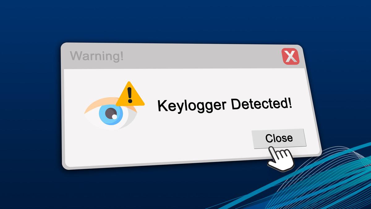Click the dark pupil of the eye
Viewport: 371px width, 209px height.
(111, 113)
